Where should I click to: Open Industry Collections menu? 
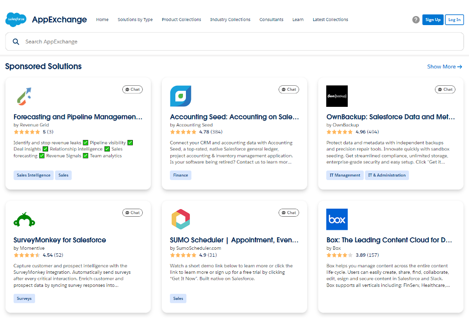(x=230, y=20)
